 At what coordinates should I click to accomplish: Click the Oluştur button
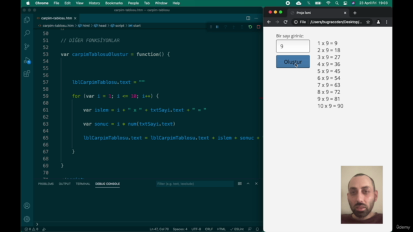(293, 62)
